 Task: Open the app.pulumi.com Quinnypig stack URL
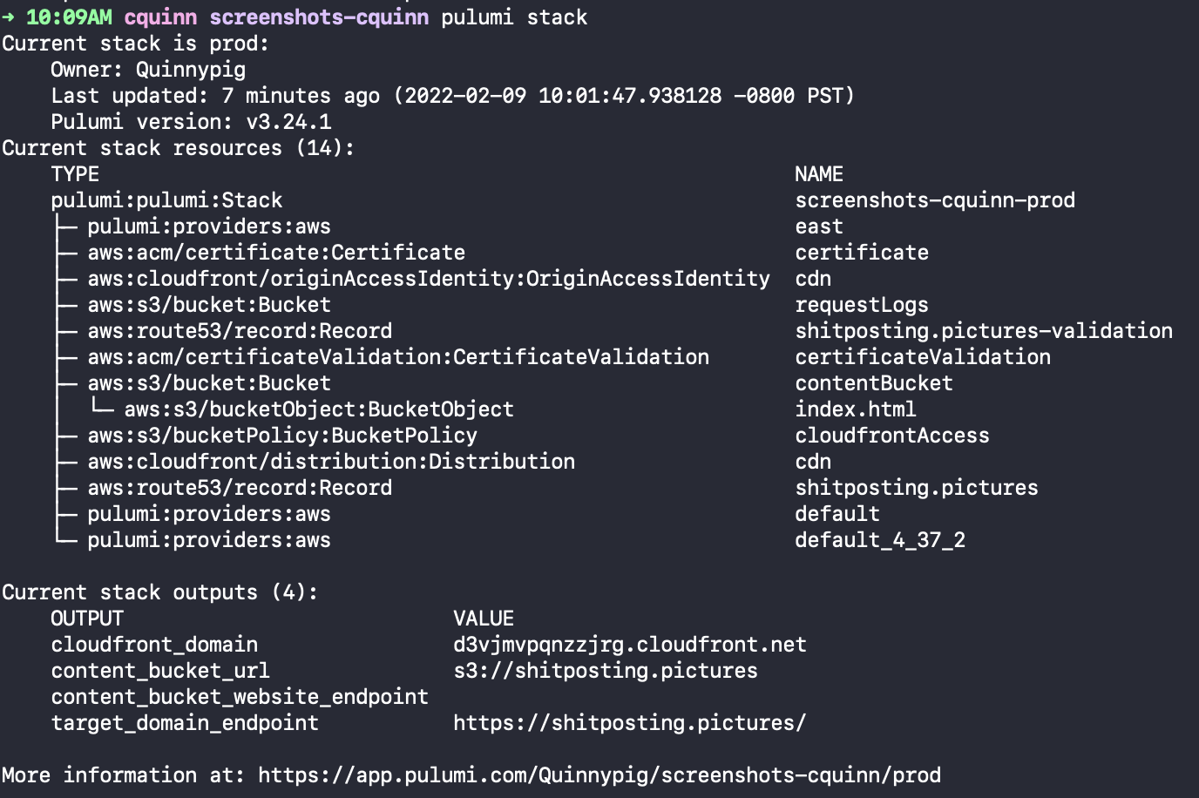(x=599, y=775)
